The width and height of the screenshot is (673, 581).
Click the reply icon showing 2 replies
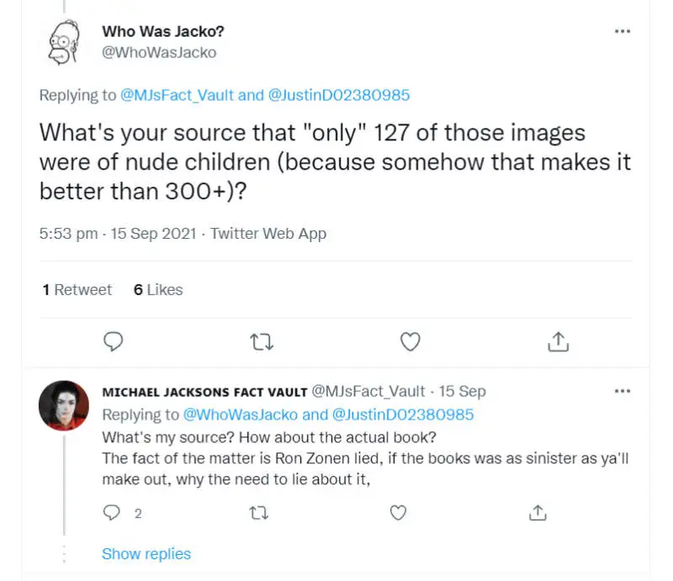point(113,512)
